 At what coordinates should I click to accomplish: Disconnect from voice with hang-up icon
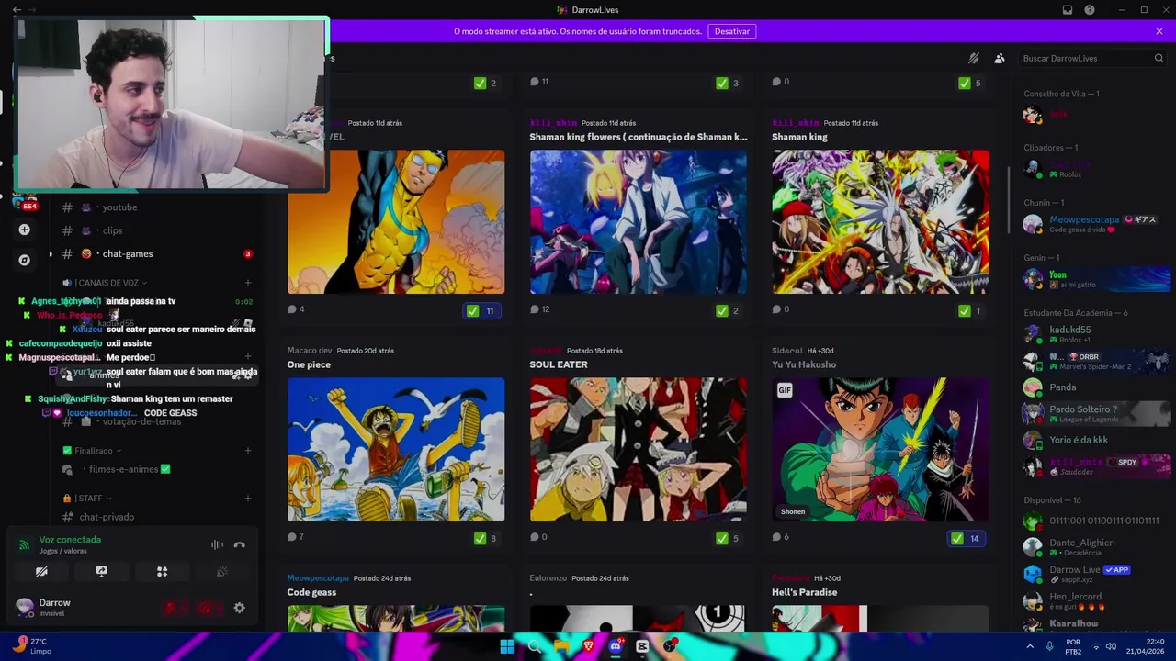pyautogui.click(x=240, y=544)
